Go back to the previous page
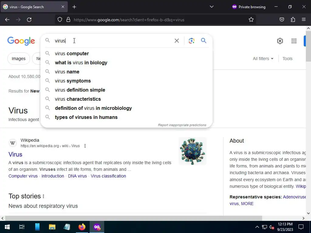 [x=7, y=20]
